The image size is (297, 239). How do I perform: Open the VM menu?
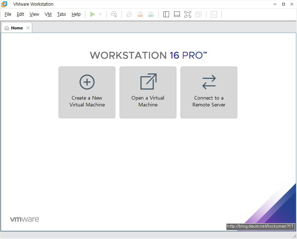click(48, 14)
